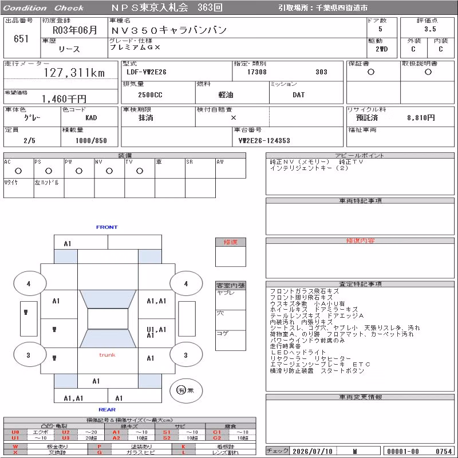Screen dimensions: 458x458
Task: Select the rear-right tire oval marked 3
Action: click(x=186, y=355)
